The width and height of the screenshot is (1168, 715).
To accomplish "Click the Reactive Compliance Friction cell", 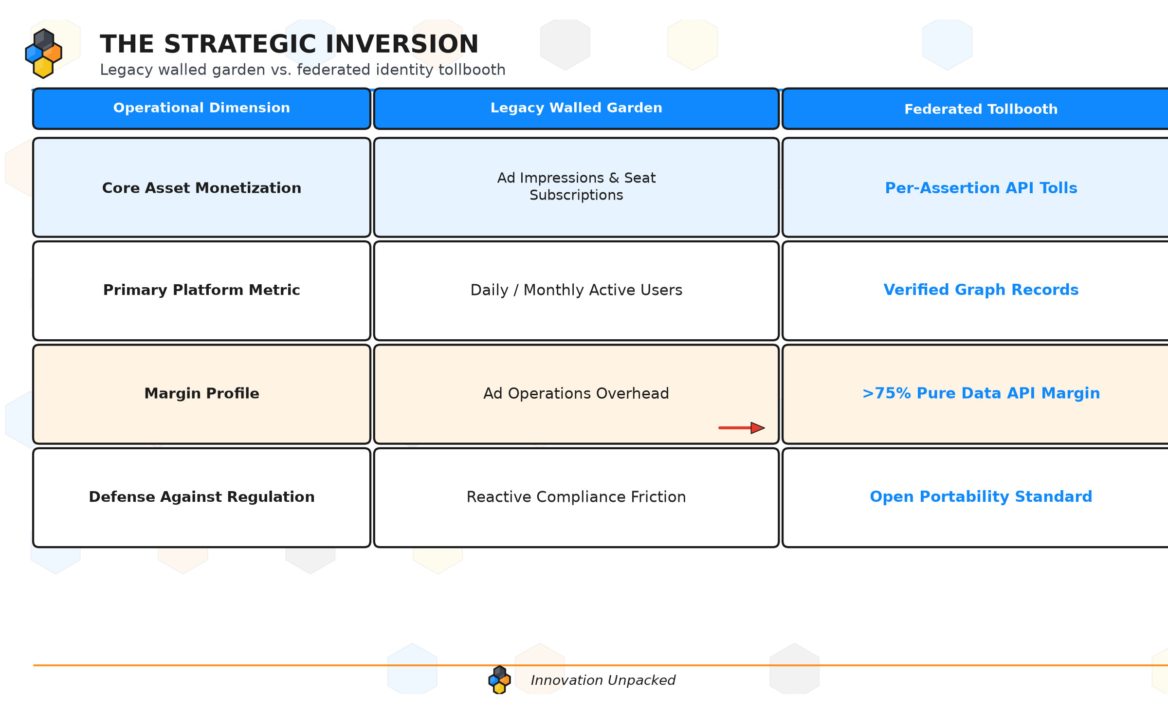I will pos(576,497).
